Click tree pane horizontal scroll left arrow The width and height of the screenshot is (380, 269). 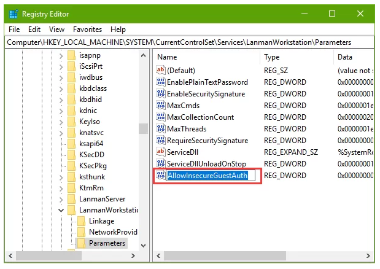[x=10, y=255]
